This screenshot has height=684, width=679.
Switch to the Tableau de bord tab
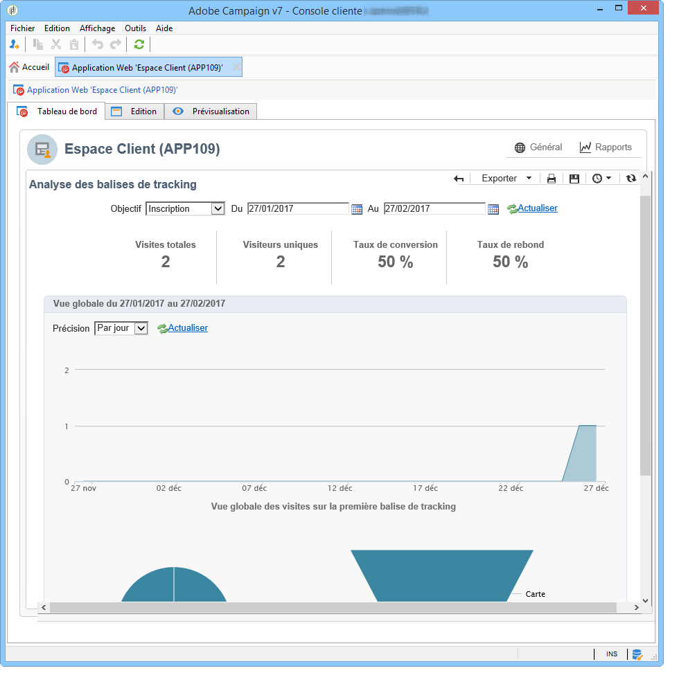57,111
